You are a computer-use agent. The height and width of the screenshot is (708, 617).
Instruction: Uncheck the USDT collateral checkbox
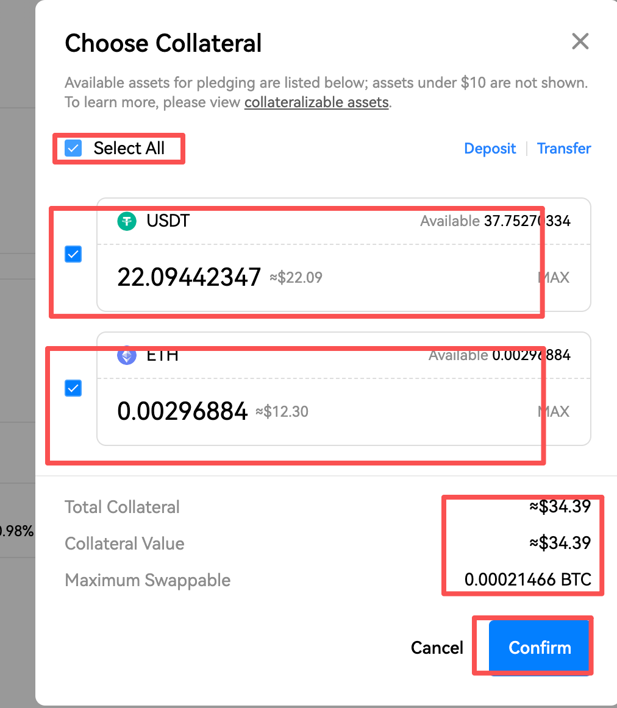tap(73, 254)
